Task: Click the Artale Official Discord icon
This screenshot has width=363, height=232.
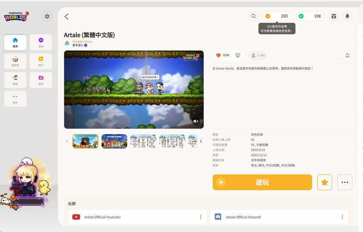Action: 218,217
